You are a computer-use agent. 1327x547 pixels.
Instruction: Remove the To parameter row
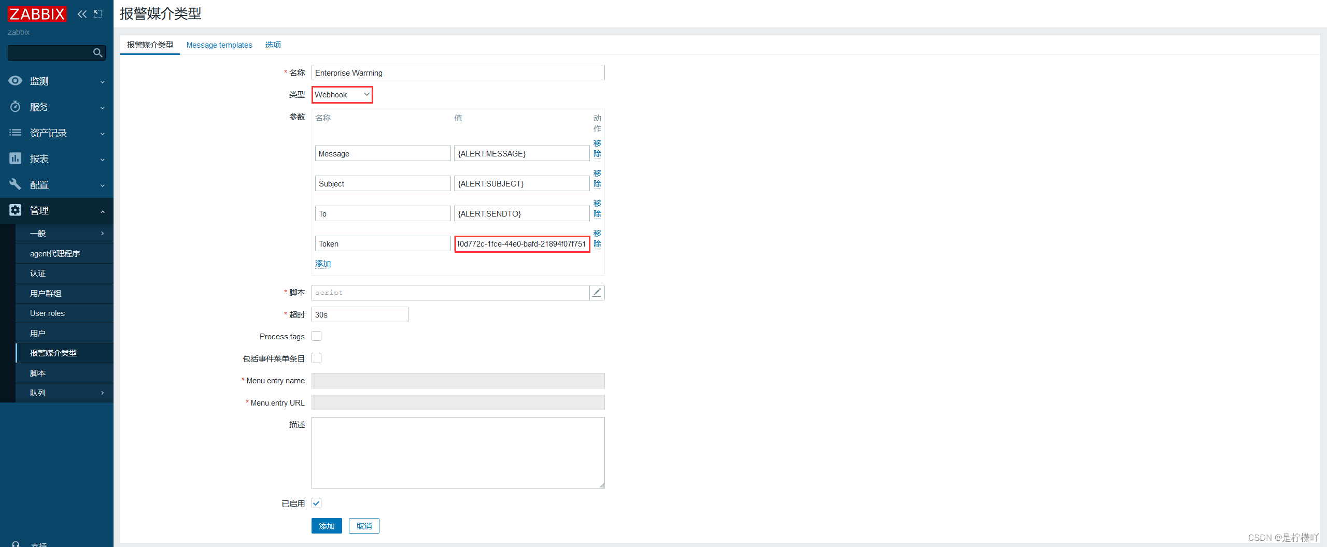pos(597,208)
